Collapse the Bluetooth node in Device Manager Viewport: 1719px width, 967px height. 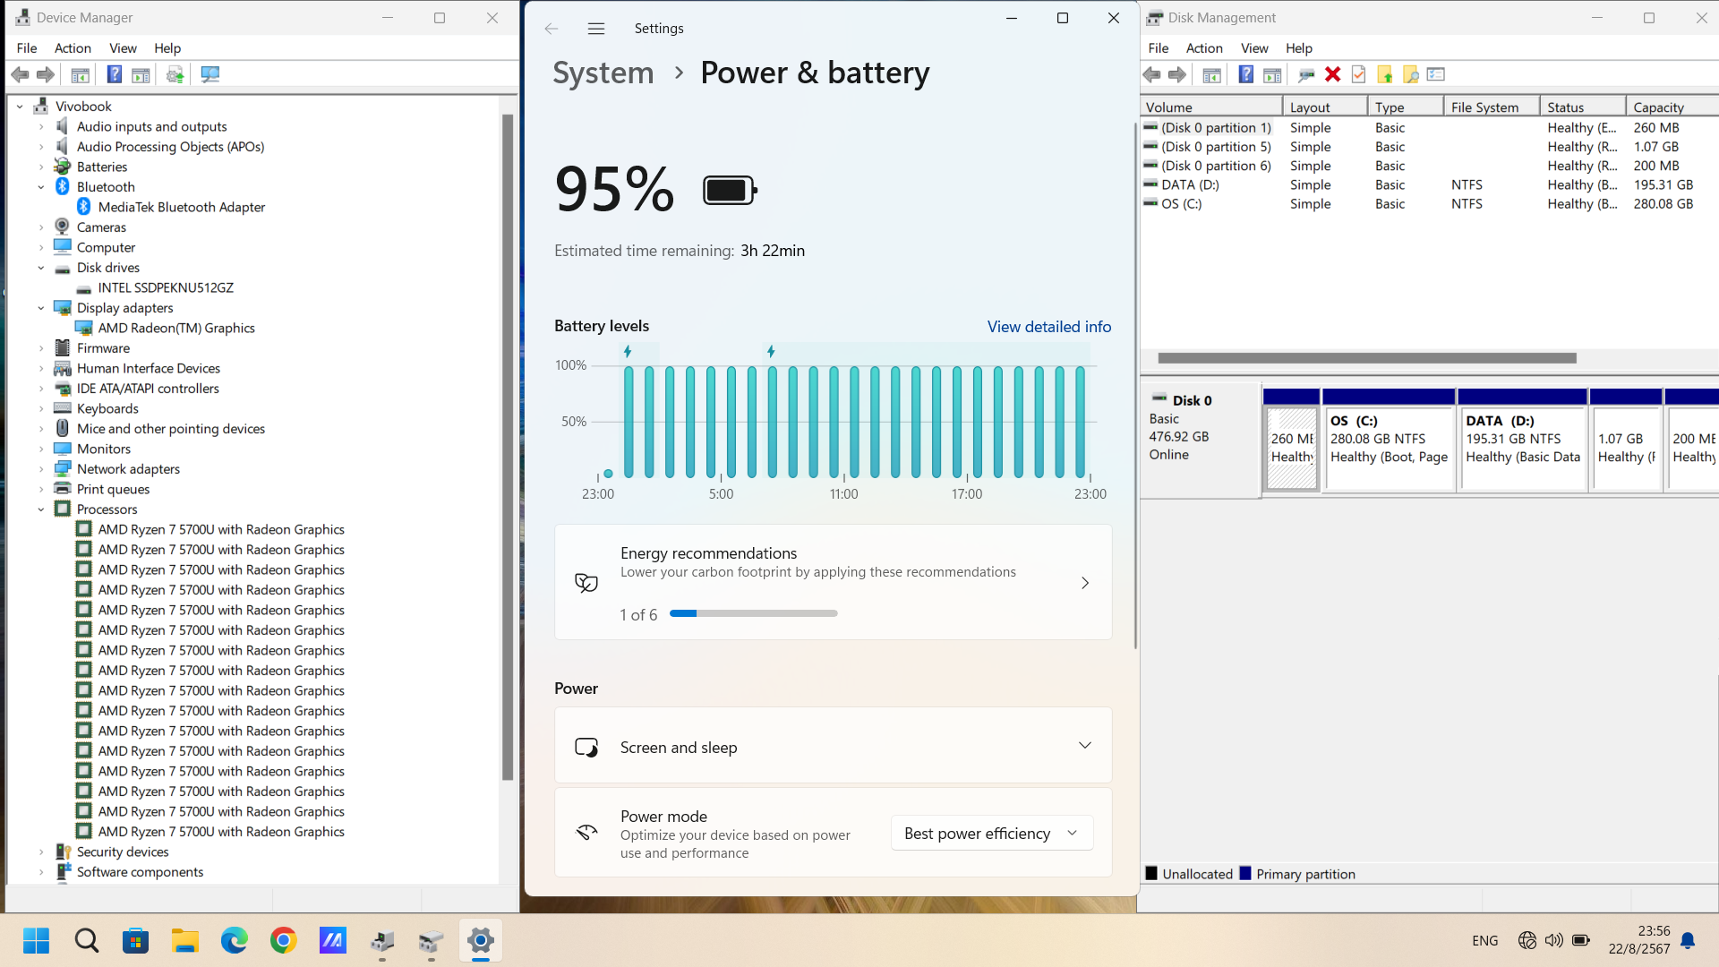41,187
